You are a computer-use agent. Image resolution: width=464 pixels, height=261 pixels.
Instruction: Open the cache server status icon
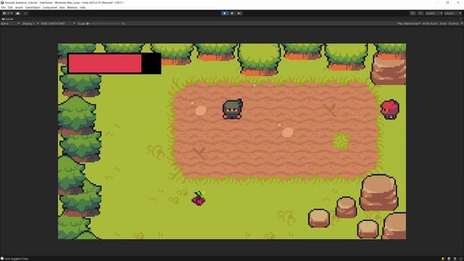pos(449,259)
